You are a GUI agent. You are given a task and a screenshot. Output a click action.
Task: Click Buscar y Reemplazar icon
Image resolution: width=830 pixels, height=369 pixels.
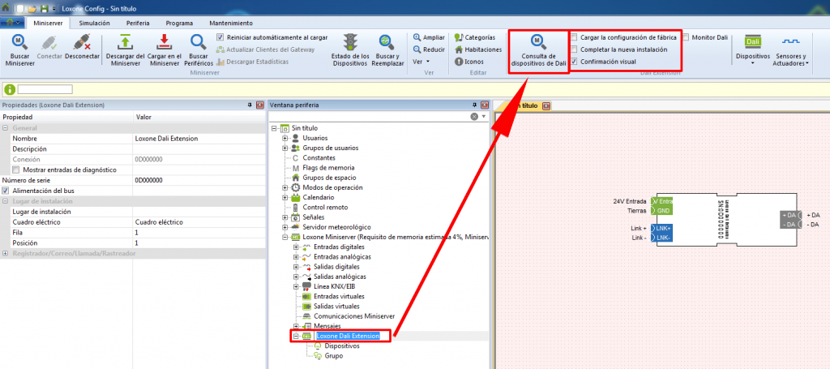pos(387,43)
